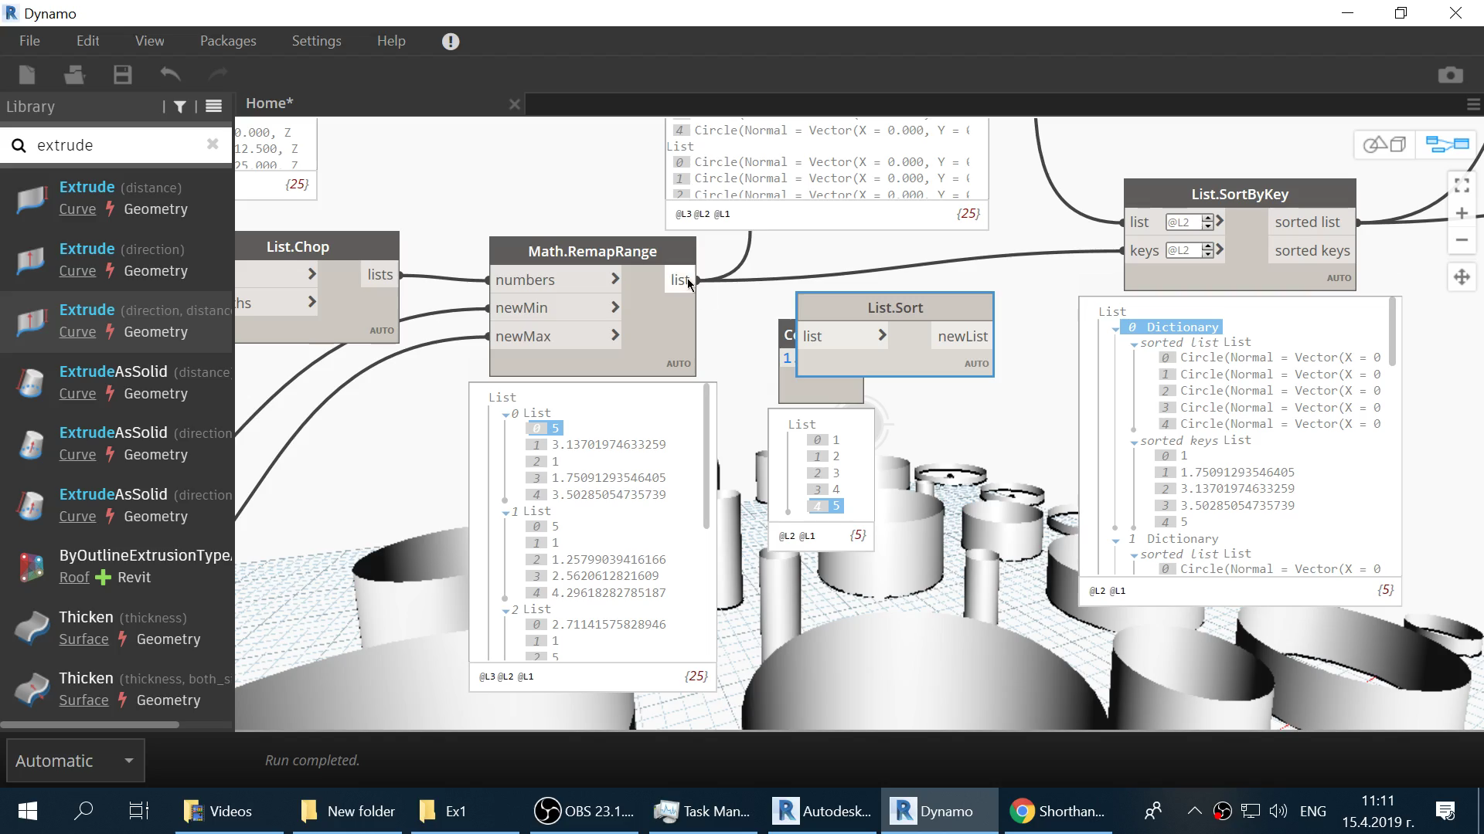
Task: Open the Packages menu
Action: click(228, 41)
